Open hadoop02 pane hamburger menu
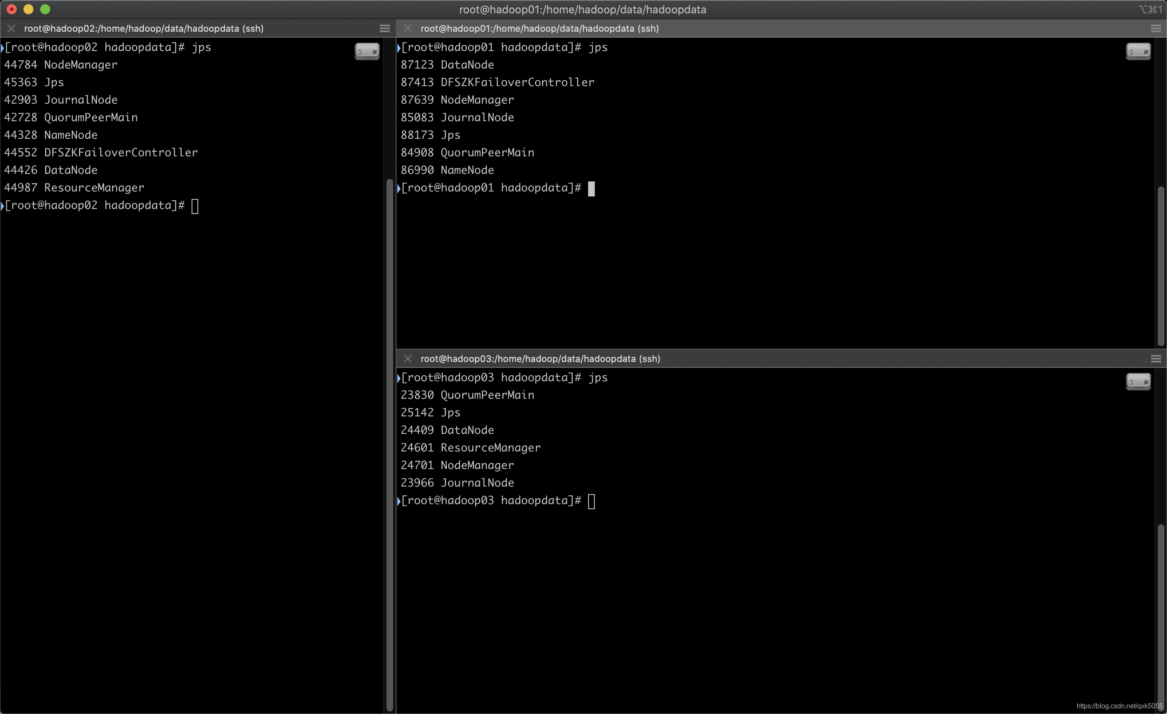Viewport: 1167px width, 714px height. [384, 28]
